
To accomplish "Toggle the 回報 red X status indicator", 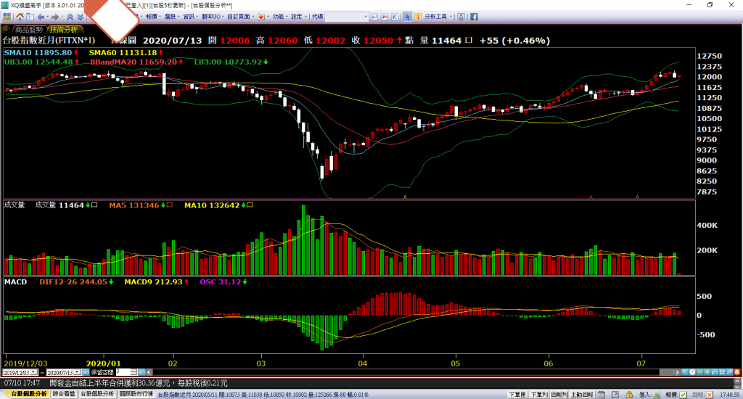I will tap(710, 394).
